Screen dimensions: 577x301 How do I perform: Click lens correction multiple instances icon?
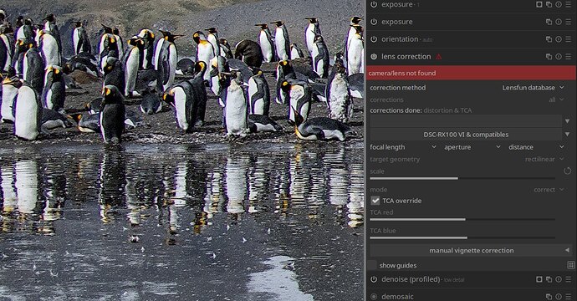549,57
